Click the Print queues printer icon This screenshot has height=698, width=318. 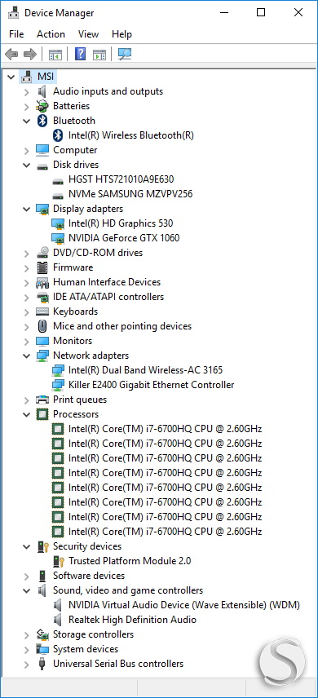pyautogui.click(x=42, y=400)
